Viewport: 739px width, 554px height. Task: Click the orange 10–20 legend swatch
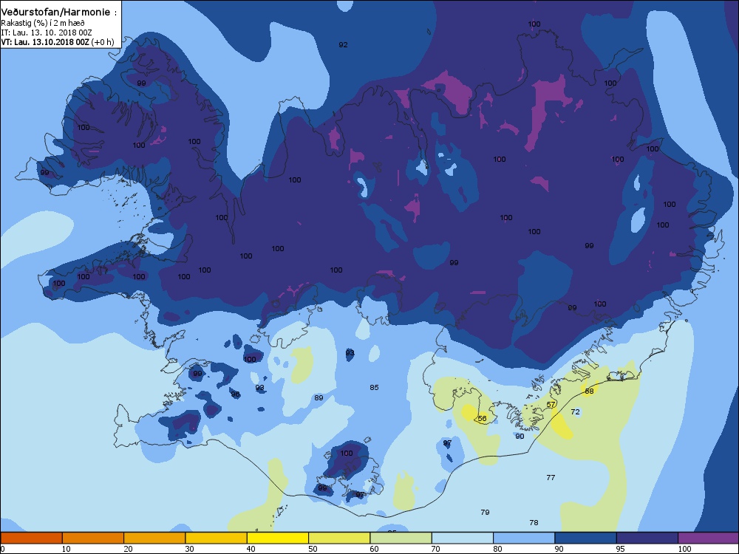tap(93, 538)
